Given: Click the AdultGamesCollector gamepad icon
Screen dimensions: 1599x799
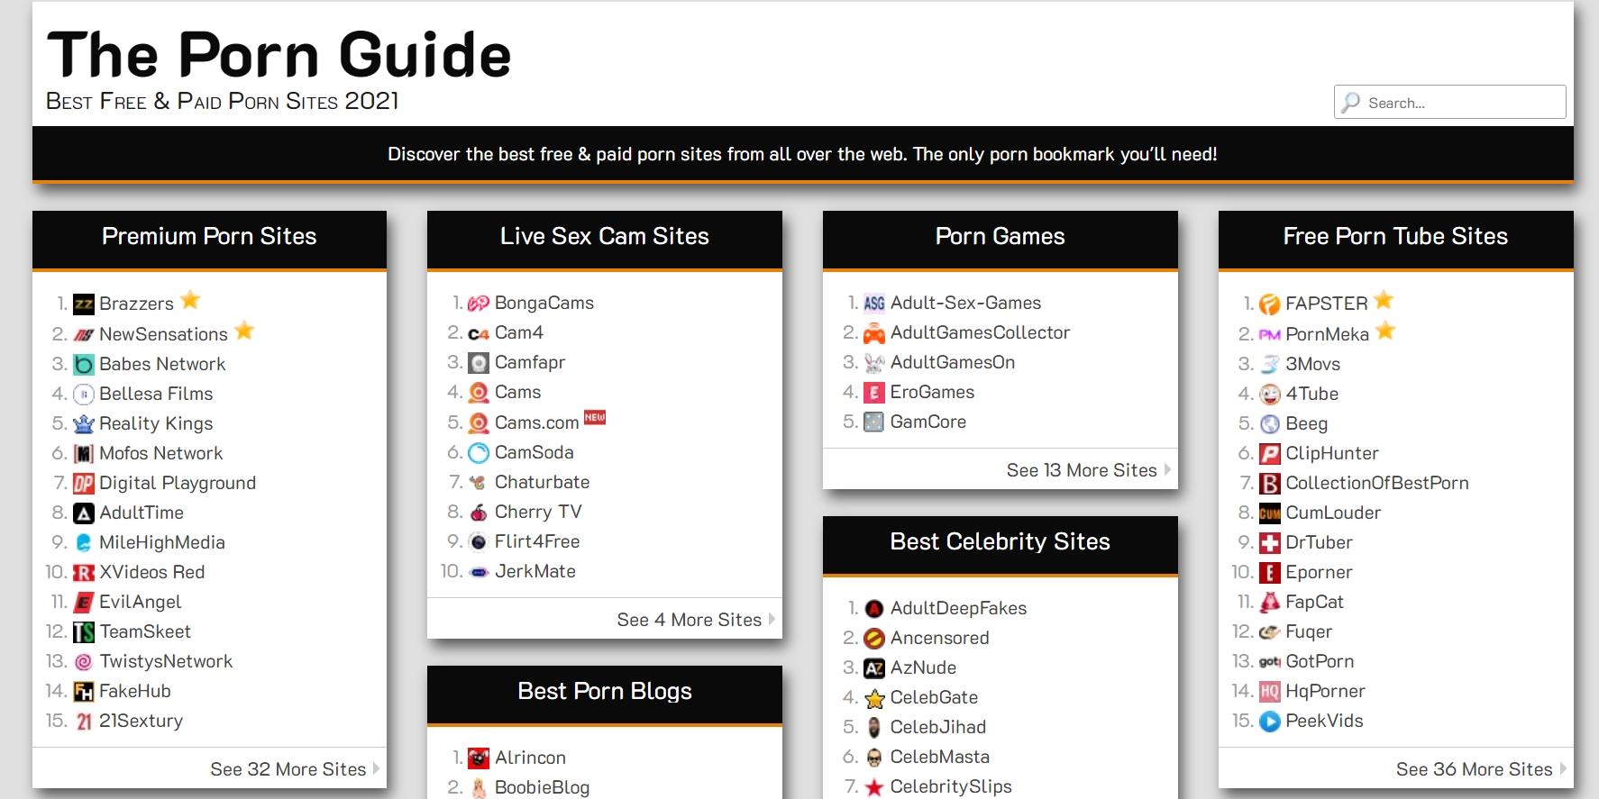Looking at the screenshot, I should (x=874, y=333).
